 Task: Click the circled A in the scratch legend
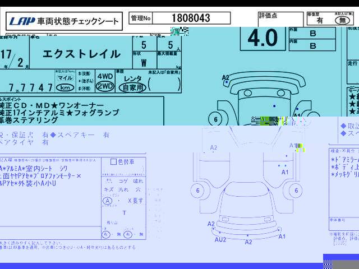tap(107, 201)
